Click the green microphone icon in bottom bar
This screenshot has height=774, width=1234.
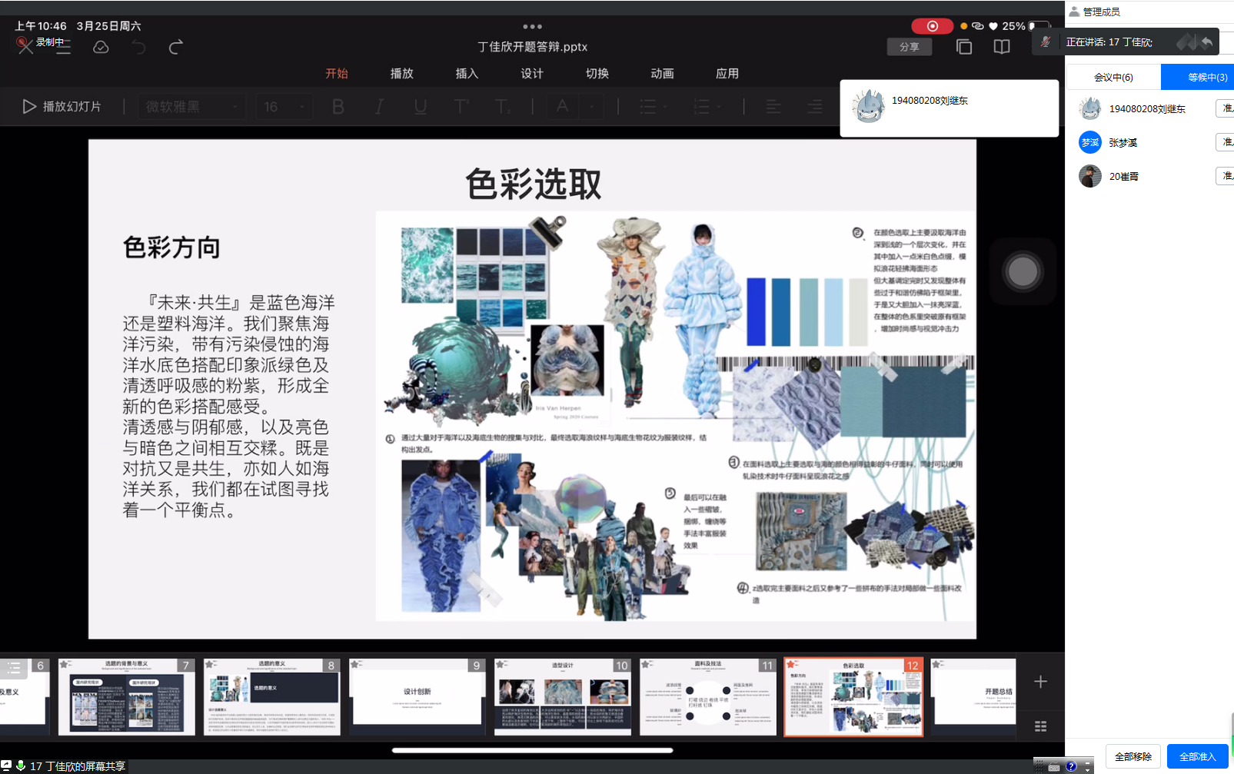(21, 766)
